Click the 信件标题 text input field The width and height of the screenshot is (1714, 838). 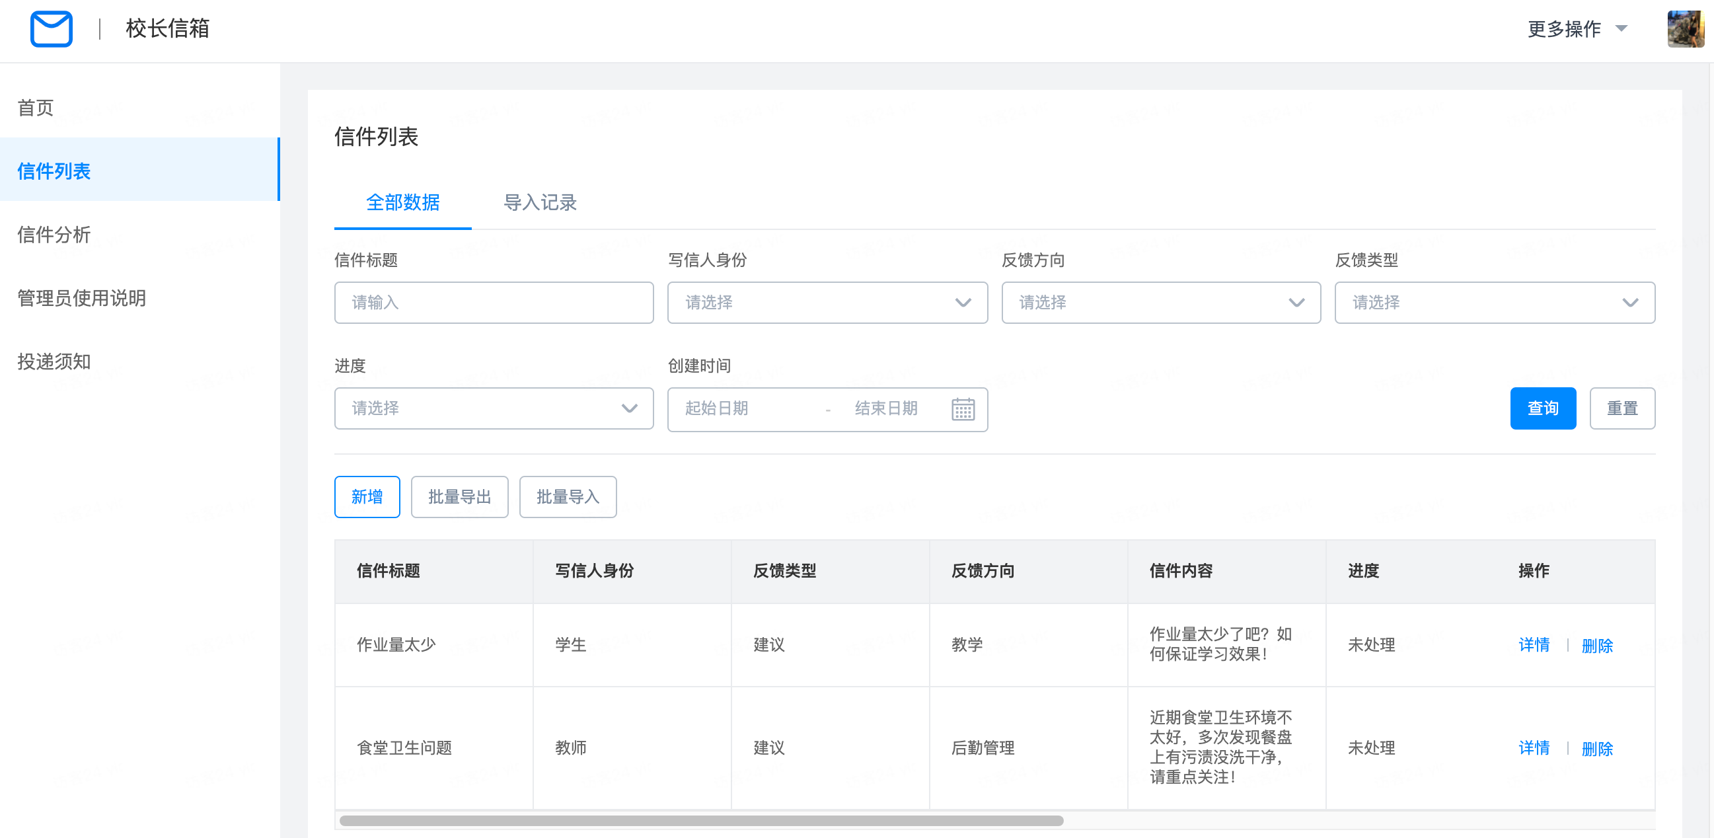494,303
